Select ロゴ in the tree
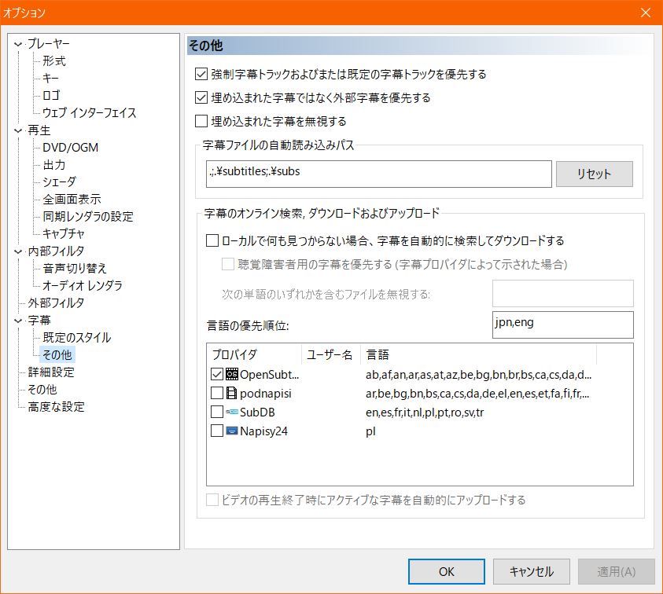Viewport: 663px width, 594px height. tap(51, 96)
